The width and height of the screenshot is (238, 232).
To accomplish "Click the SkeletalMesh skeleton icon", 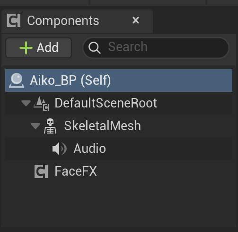I will tap(50, 126).
